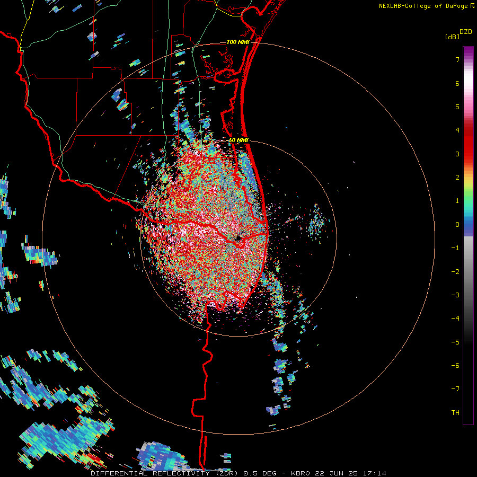Click the color scale value 7
The width and height of the screenshot is (477, 477).
tap(457, 59)
